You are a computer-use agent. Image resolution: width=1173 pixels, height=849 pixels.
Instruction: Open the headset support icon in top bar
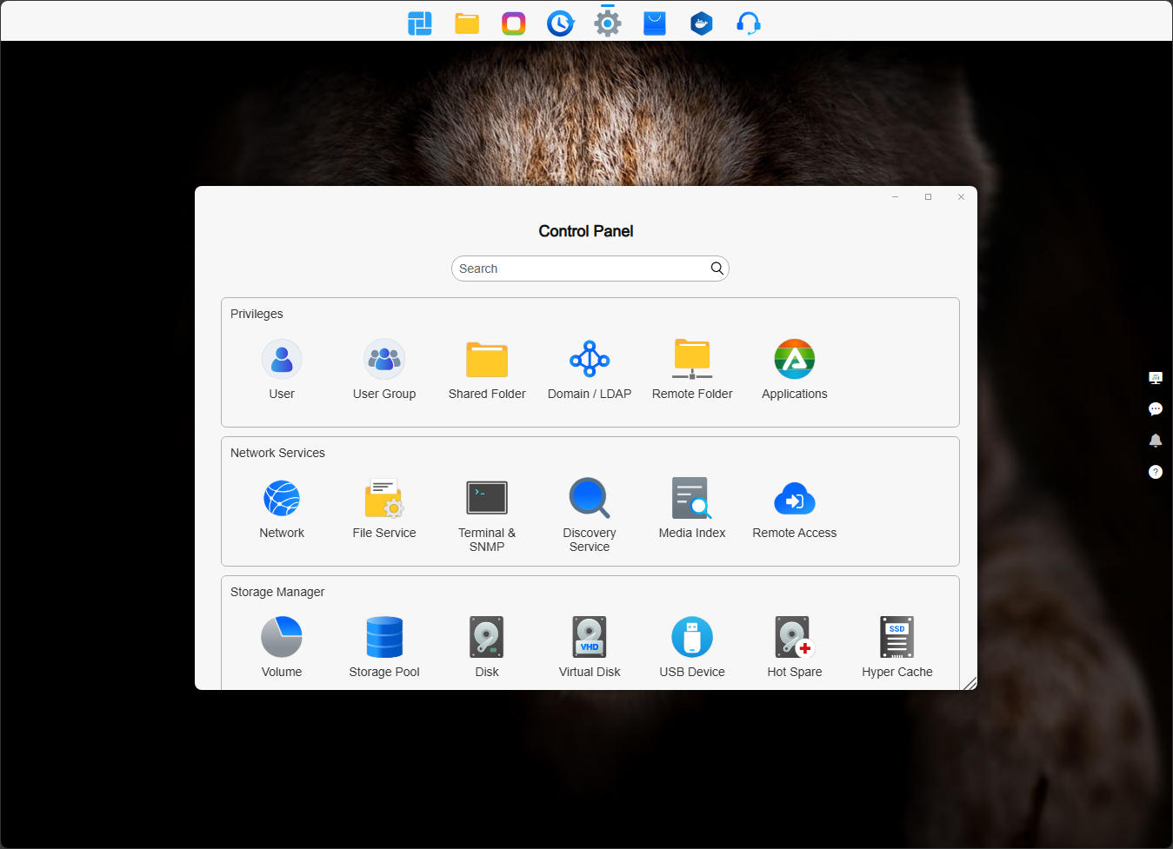pyautogui.click(x=749, y=23)
